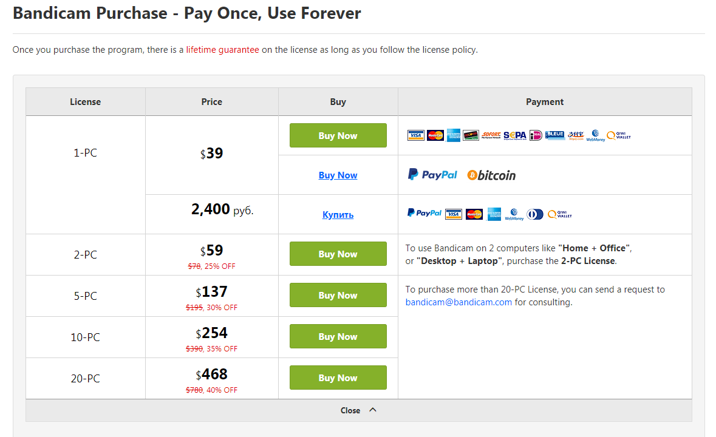Click the SEPA payment logo

pos(514,135)
